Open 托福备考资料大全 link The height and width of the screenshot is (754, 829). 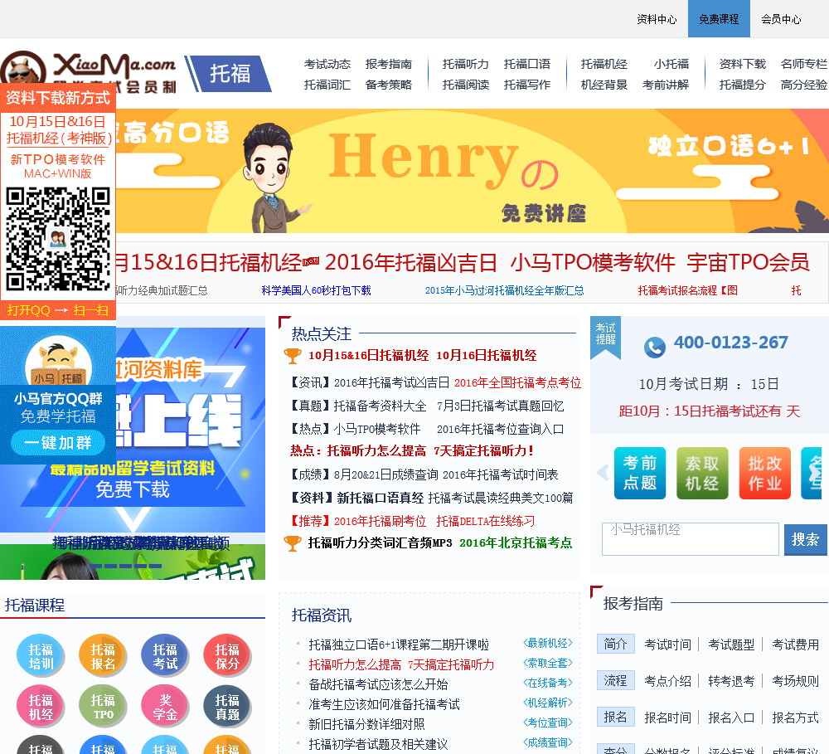pyautogui.click(x=380, y=406)
